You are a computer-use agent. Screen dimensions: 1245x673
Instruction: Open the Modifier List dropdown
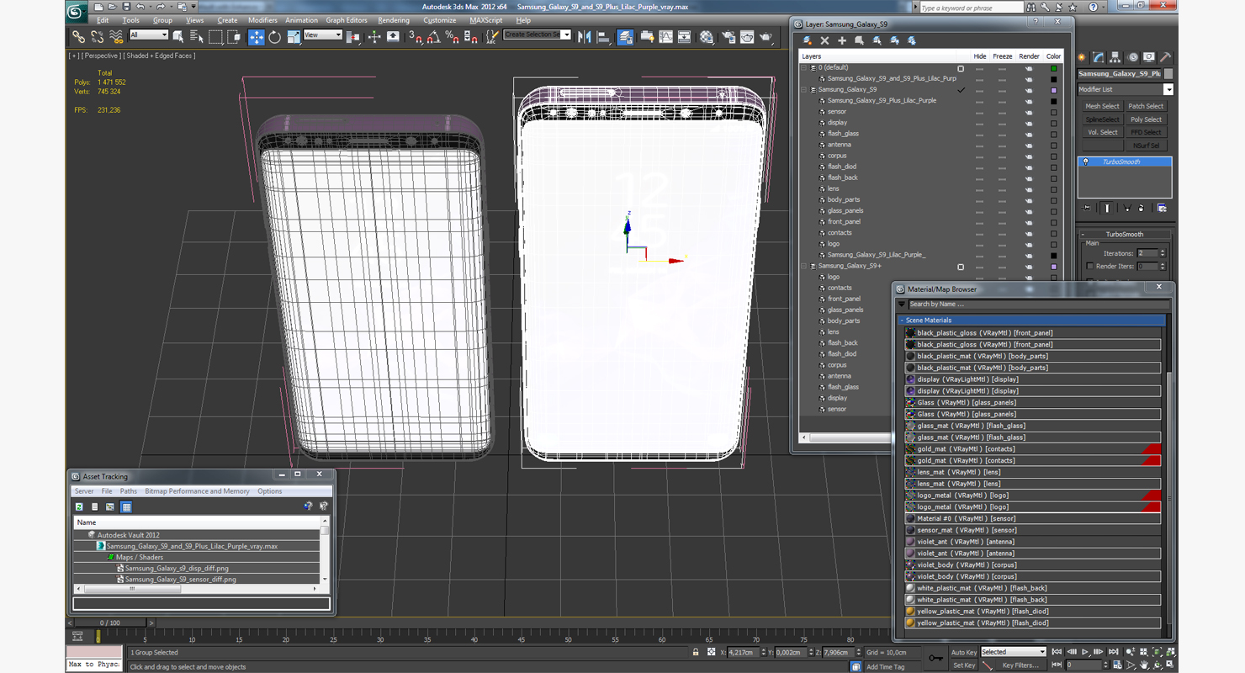1168,89
